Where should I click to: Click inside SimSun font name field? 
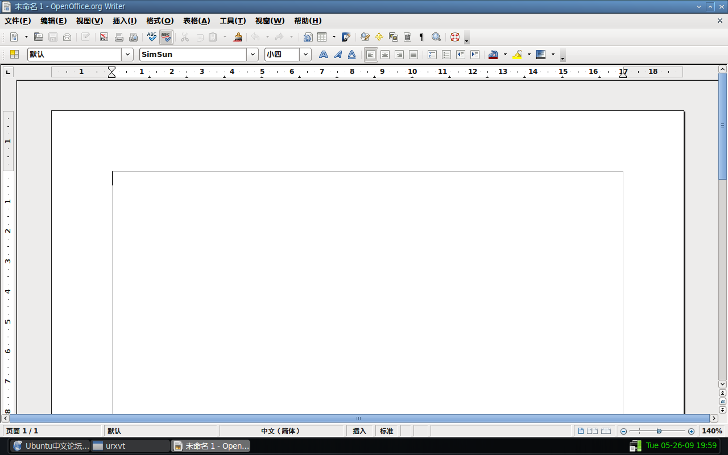click(193, 55)
